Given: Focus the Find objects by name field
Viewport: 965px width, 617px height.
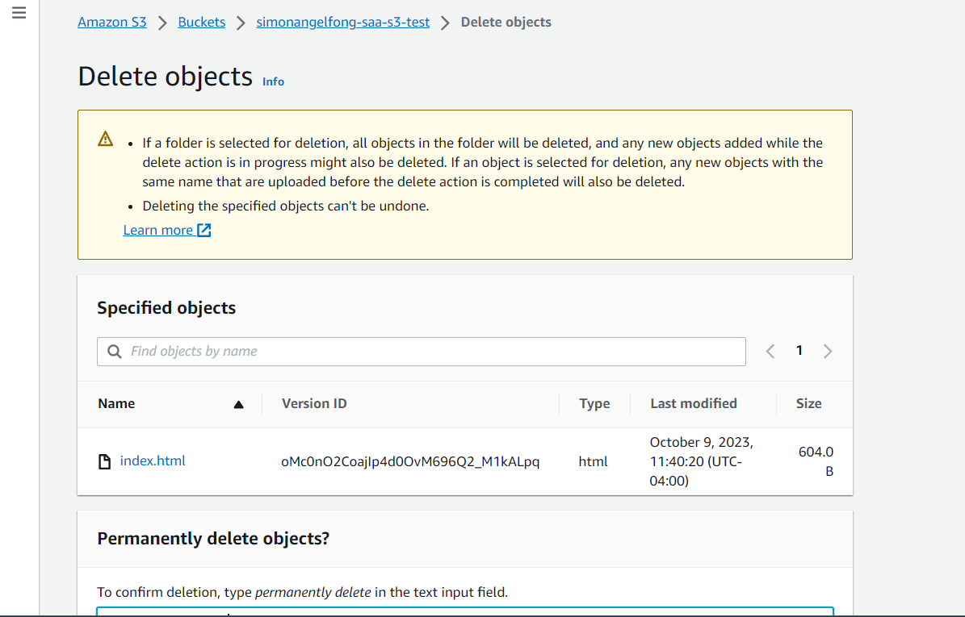Looking at the screenshot, I should (421, 352).
